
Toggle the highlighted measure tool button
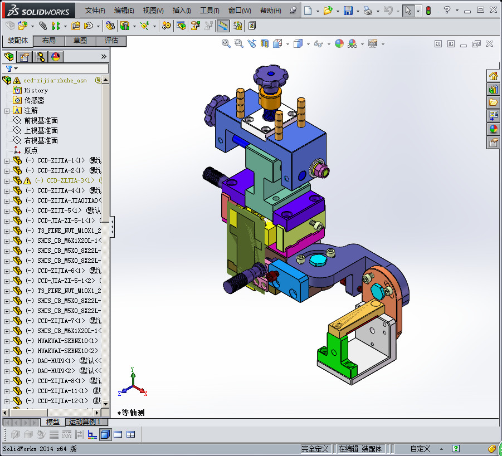pyautogui.click(x=223, y=26)
